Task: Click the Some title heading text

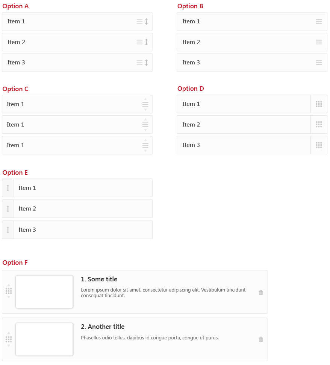Action: tap(99, 279)
